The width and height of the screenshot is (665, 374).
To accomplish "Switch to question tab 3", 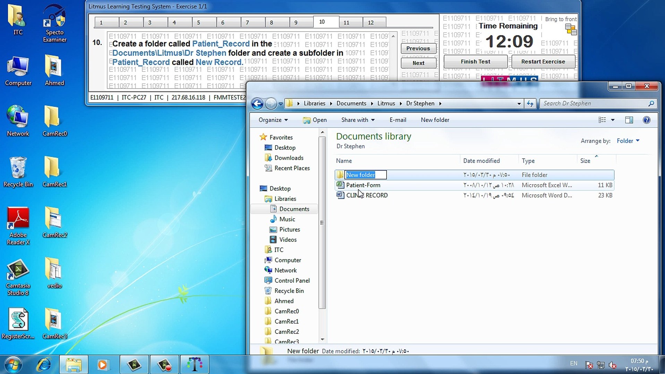I will pyautogui.click(x=155, y=23).
